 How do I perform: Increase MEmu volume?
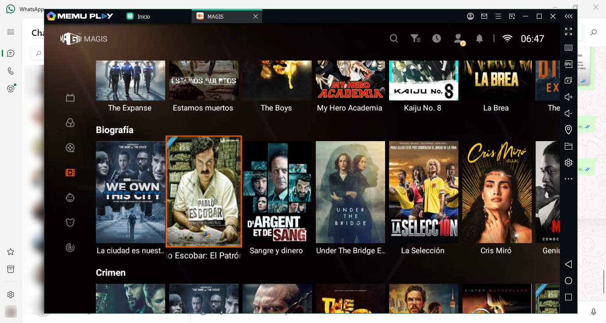[x=568, y=97]
